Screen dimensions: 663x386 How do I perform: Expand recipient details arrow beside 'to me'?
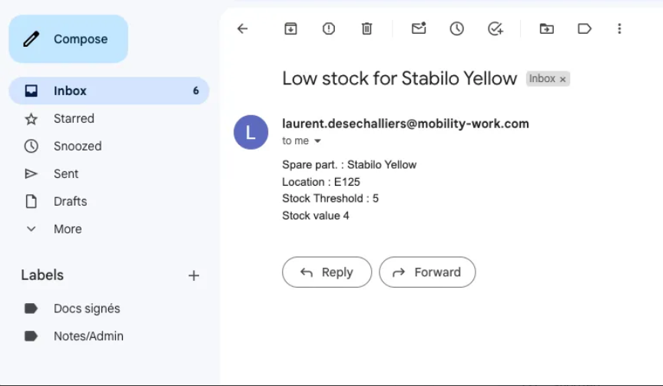click(x=317, y=141)
